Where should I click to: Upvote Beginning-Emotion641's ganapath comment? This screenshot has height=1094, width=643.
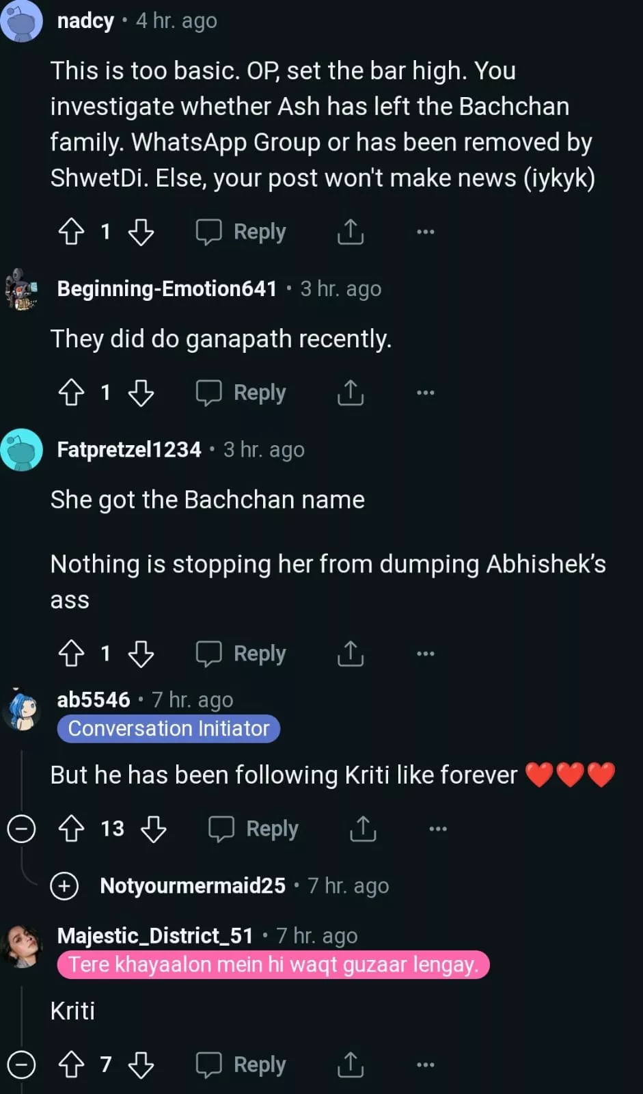click(71, 392)
